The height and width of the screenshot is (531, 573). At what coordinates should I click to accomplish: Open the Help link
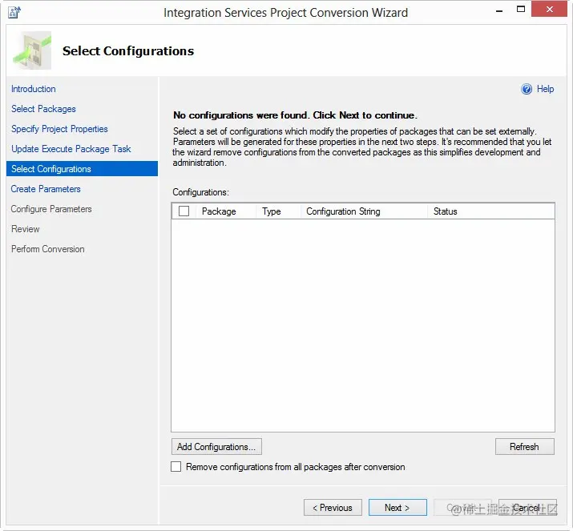(x=545, y=89)
